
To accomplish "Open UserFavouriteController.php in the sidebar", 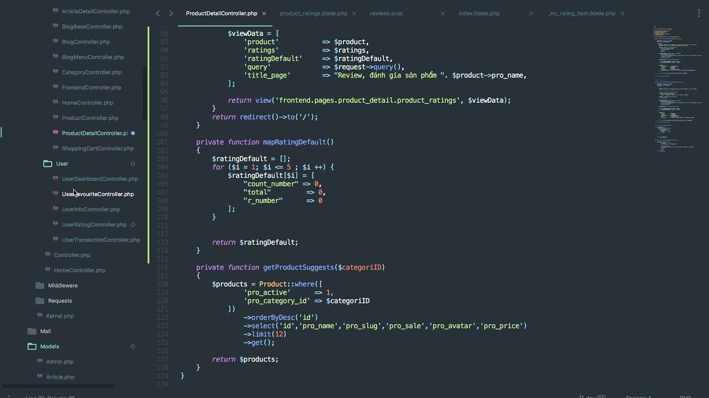I will 97,194.
